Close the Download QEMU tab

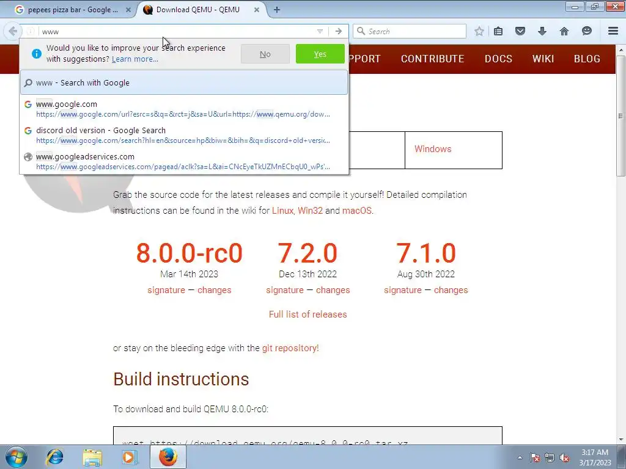pos(257,10)
